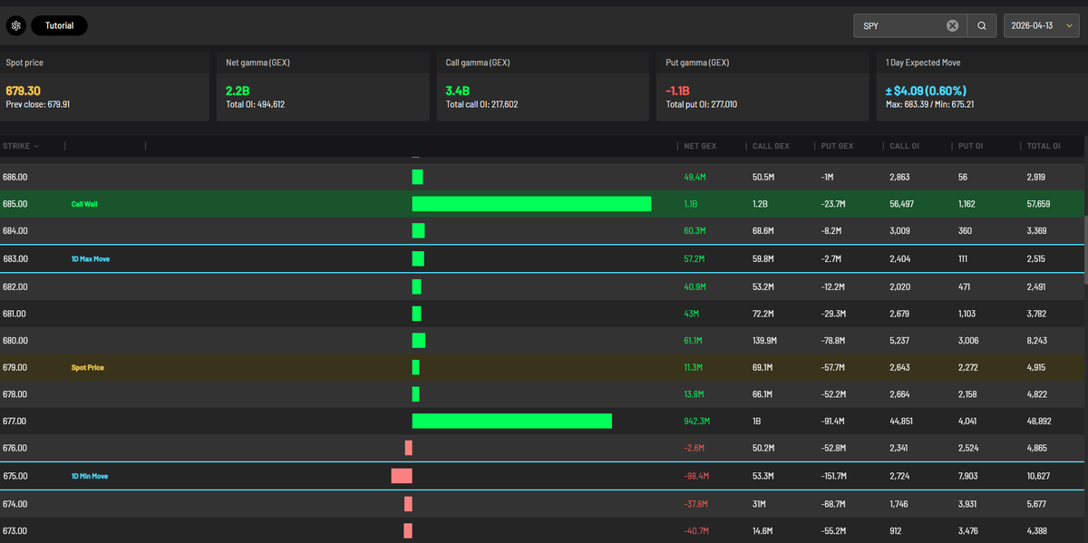The image size is (1088, 543).
Task: Click the app logo icon
Action: point(15,25)
